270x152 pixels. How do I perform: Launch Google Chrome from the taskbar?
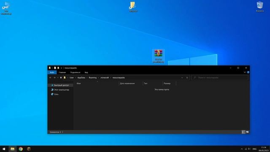[21, 149]
